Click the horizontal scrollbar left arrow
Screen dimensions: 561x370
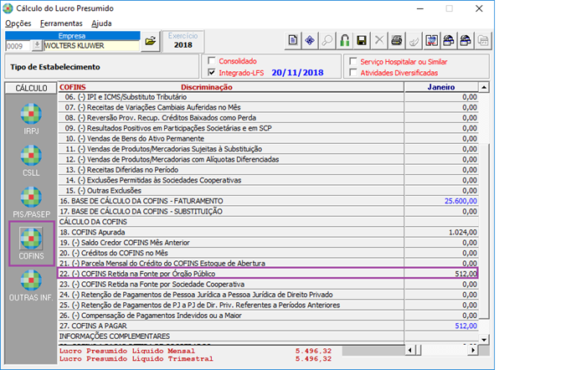point(410,350)
